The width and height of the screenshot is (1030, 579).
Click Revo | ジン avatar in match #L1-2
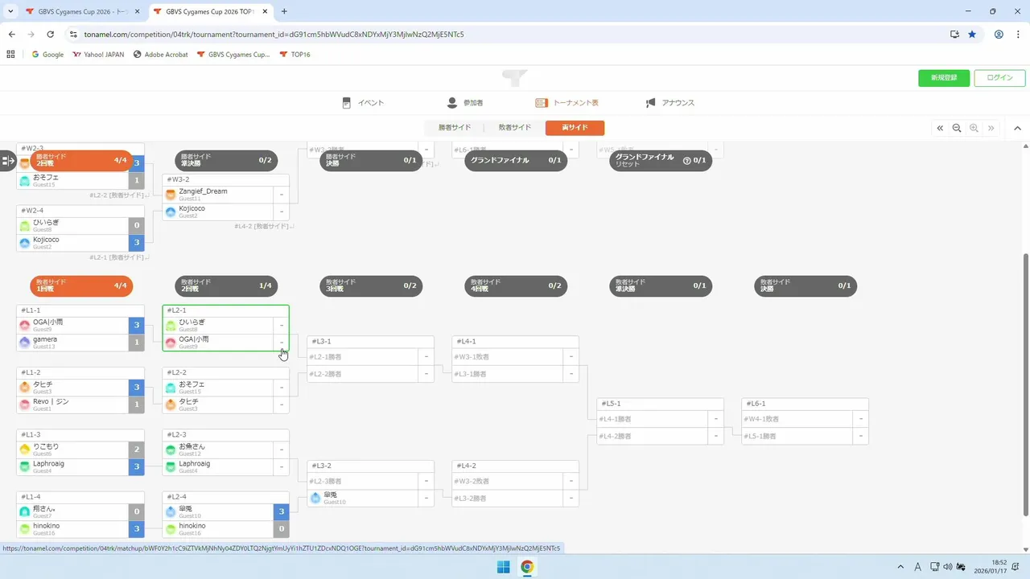(26, 404)
